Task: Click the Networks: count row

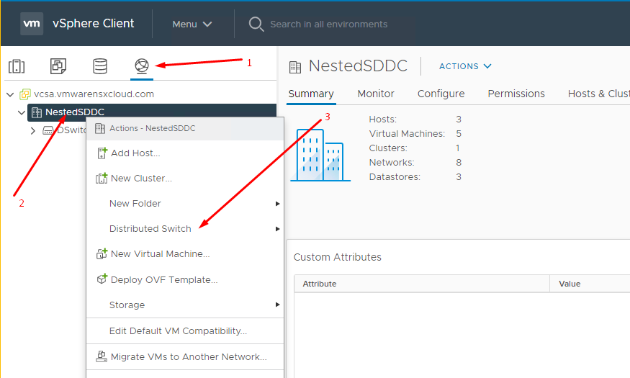Action: 415,163
